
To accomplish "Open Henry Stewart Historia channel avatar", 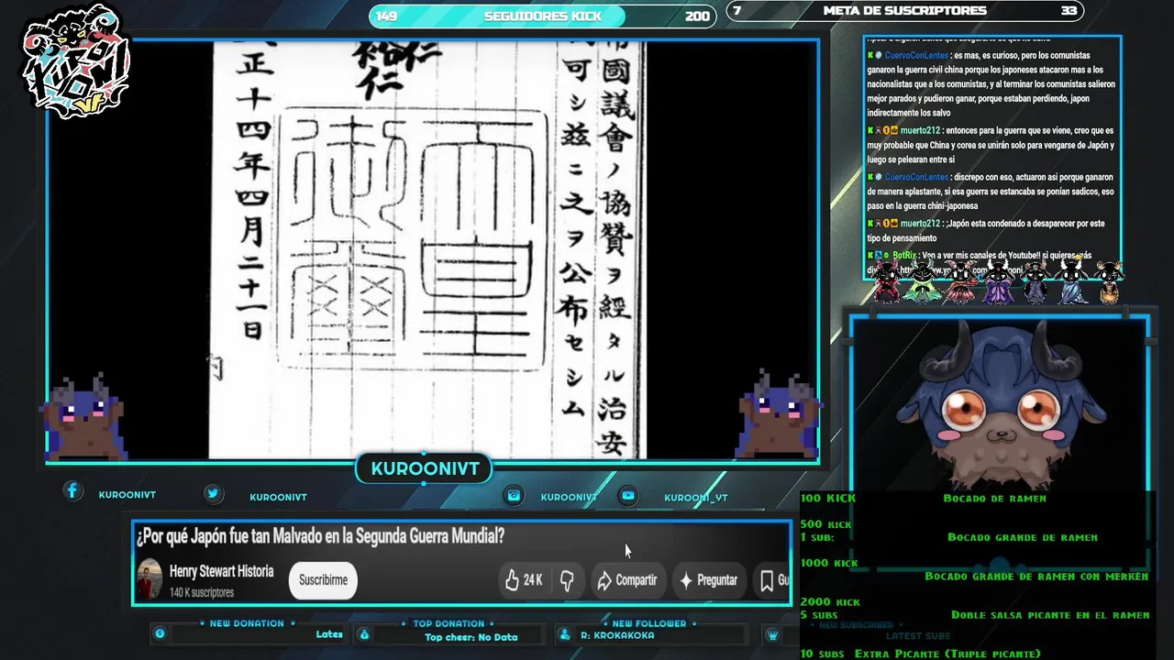I will (x=150, y=580).
